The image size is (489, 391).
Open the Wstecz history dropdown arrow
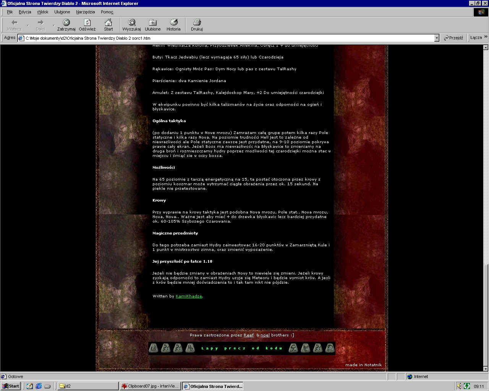(x=28, y=25)
